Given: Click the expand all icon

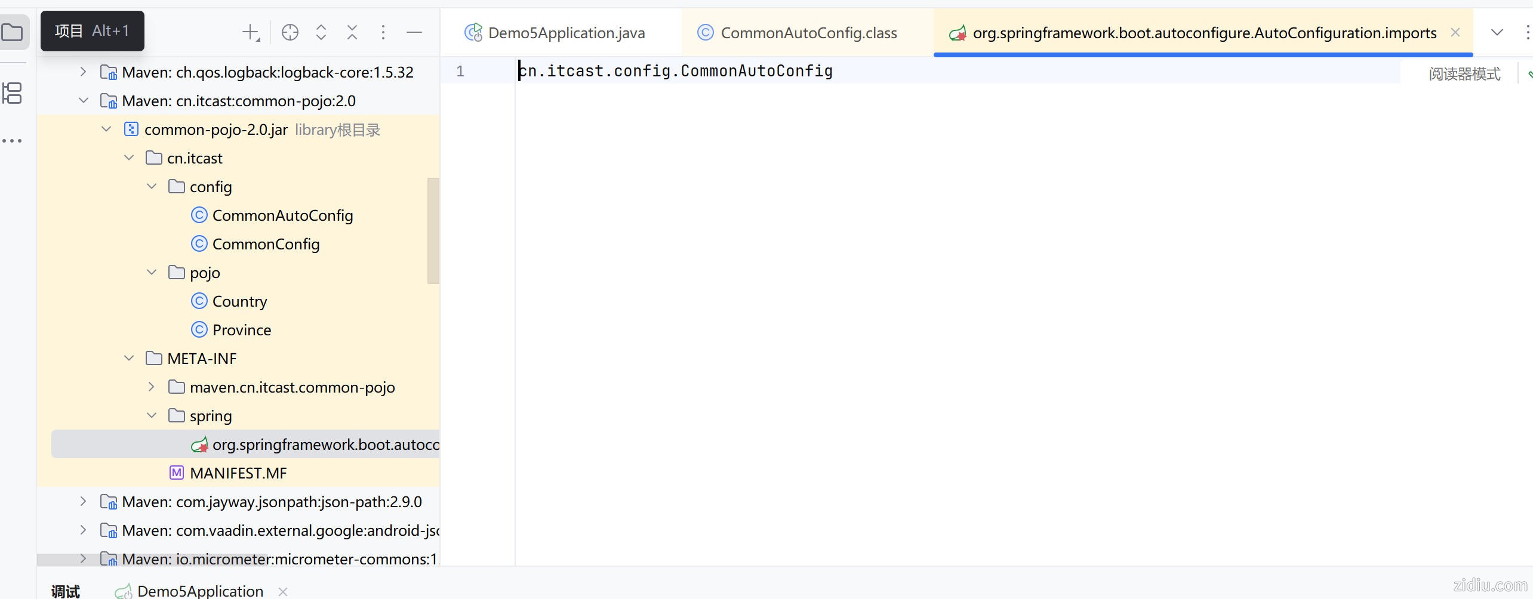Looking at the screenshot, I should coord(321,33).
